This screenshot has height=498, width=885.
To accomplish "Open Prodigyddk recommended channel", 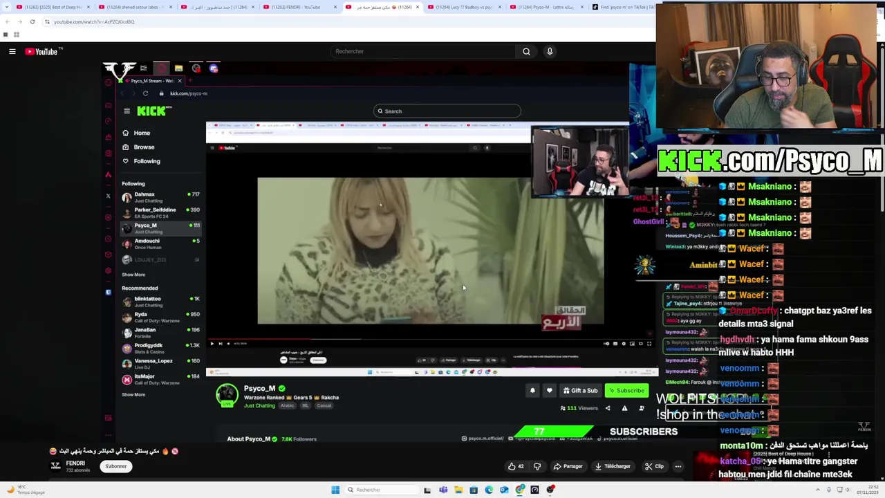I will [160, 348].
